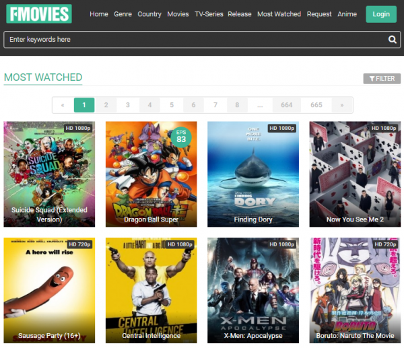Go to next page arrow

[342, 105]
